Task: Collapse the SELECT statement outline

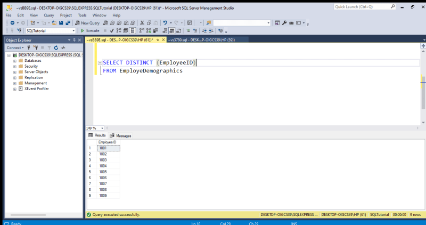Action: click(100, 63)
